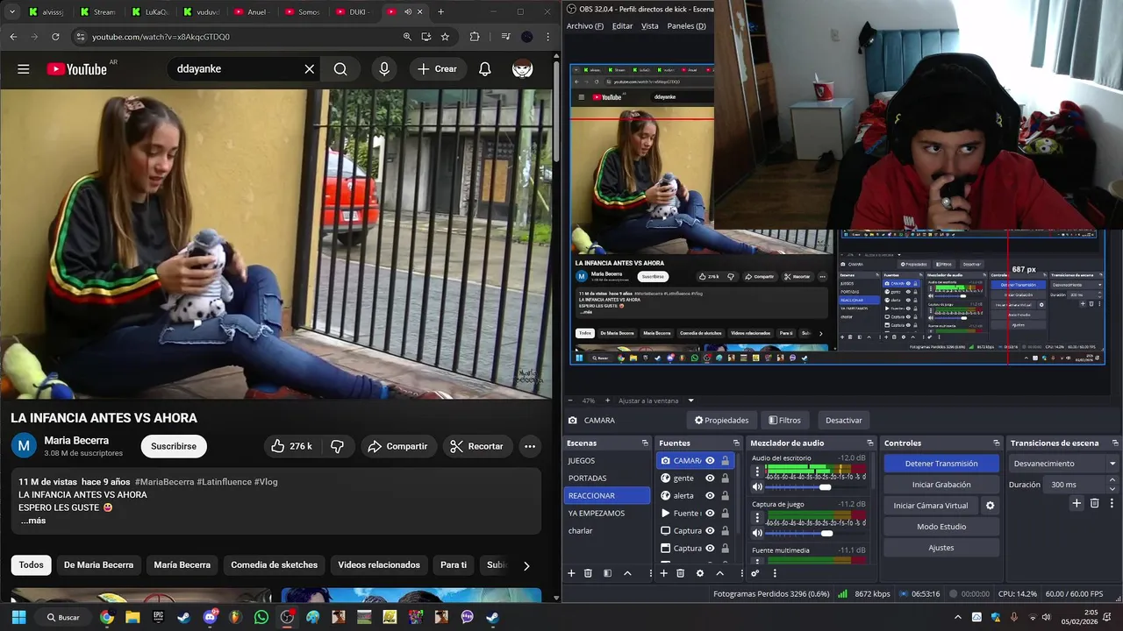Open the Windows Start menu
This screenshot has width=1123, height=631.
point(18,617)
